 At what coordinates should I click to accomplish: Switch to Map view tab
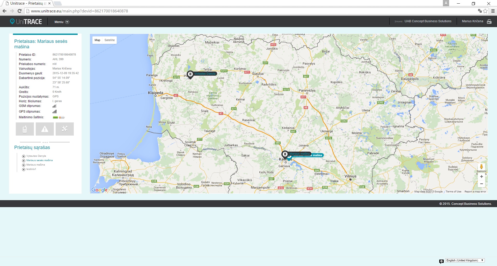click(x=97, y=40)
